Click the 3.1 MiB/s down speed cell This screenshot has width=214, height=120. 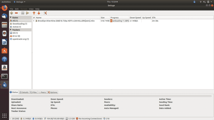tap(134, 21)
